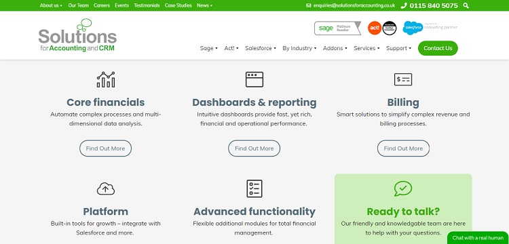Click the Sage Platinum Reseller badge
The width and height of the screenshot is (509, 244).
pos(337,28)
